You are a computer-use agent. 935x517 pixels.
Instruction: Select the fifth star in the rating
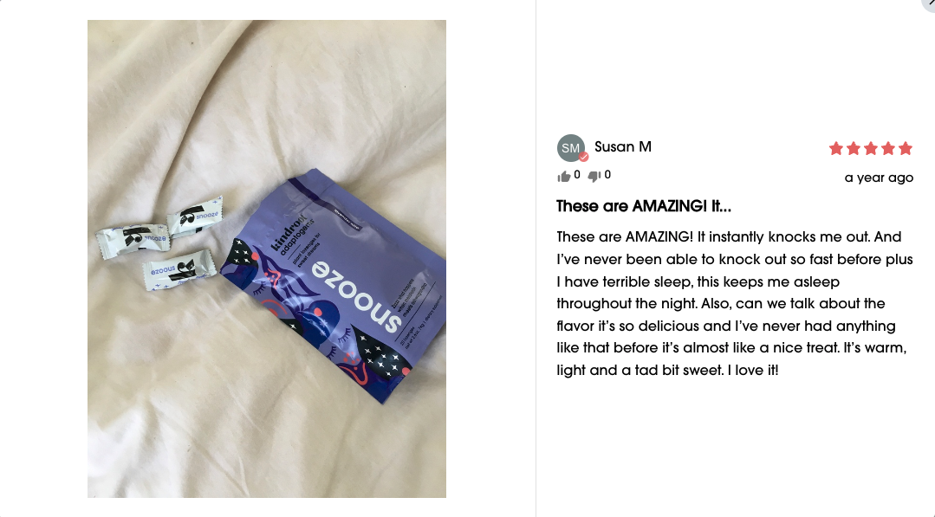pos(906,148)
